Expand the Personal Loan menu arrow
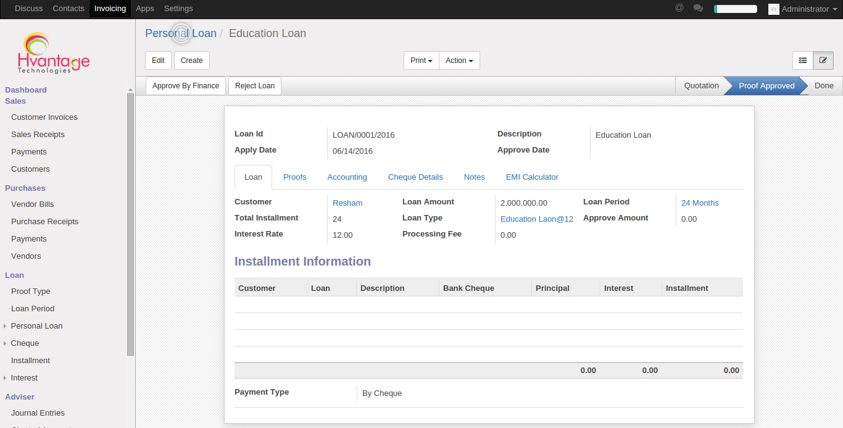The width and height of the screenshot is (843, 428). (x=5, y=326)
